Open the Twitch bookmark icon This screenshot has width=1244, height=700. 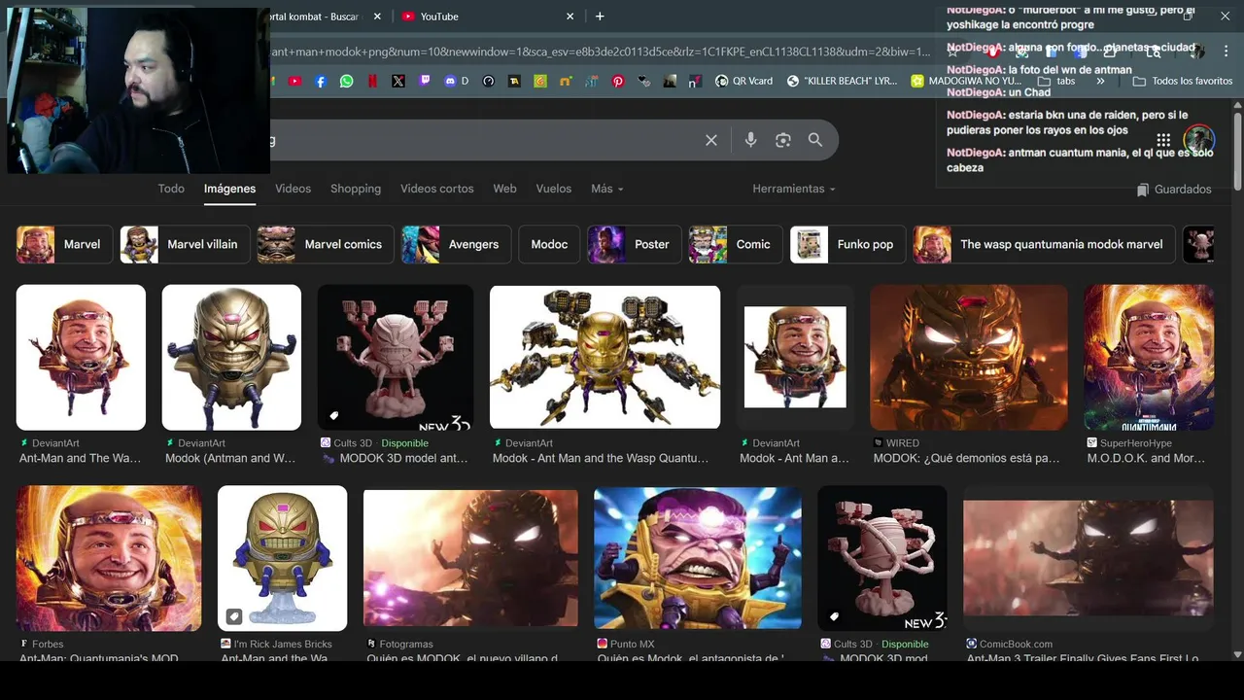425,82
